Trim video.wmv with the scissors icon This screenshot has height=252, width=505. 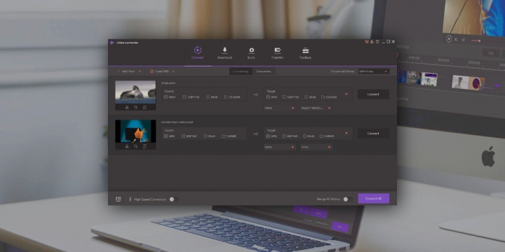[x=127, y=107]
